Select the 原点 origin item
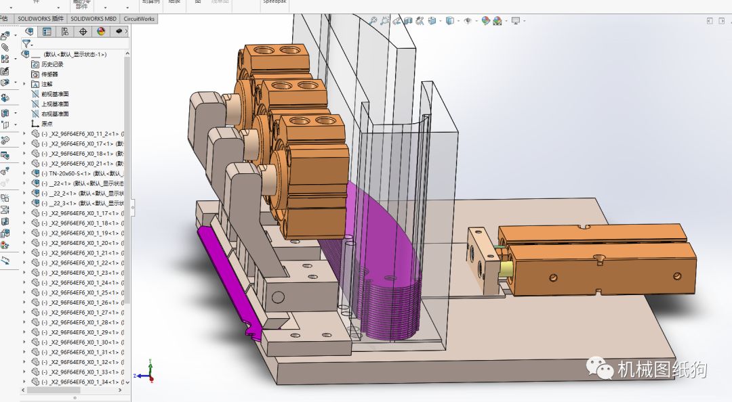The image size is (732, 402). [47, 124]
